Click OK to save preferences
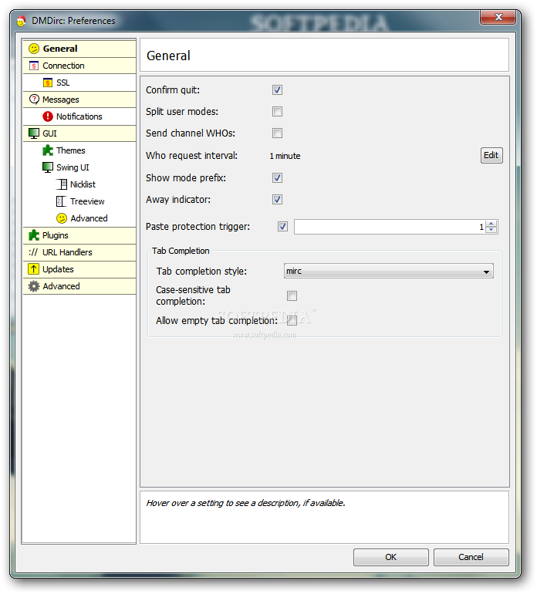537x594 pixels. click(x=390, y=557)
